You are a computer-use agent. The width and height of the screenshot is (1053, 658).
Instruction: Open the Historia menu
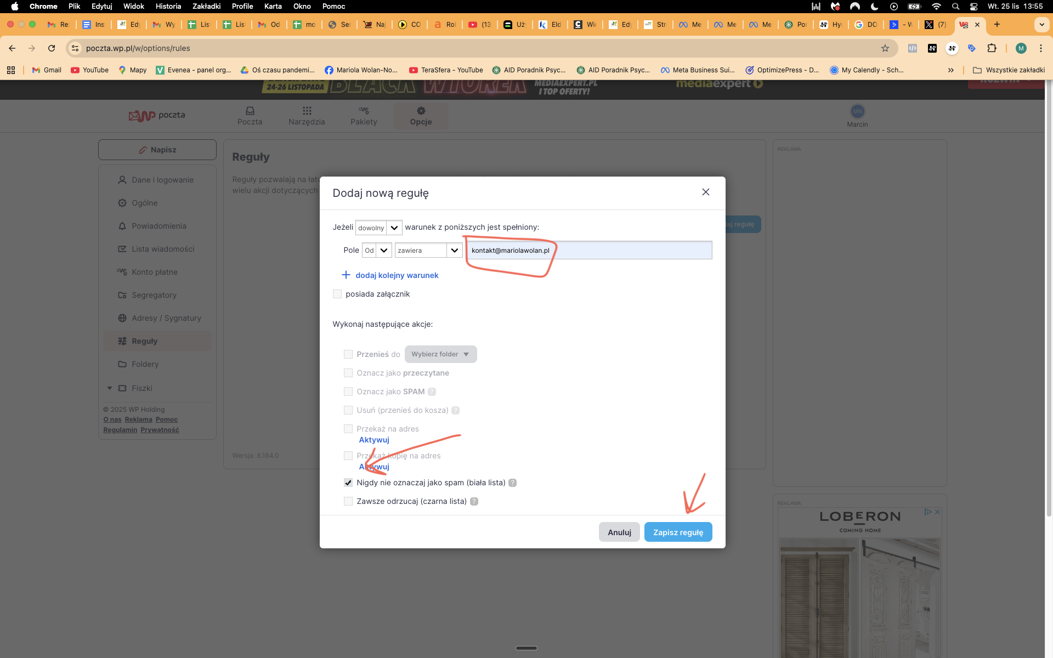click(168, 6)
